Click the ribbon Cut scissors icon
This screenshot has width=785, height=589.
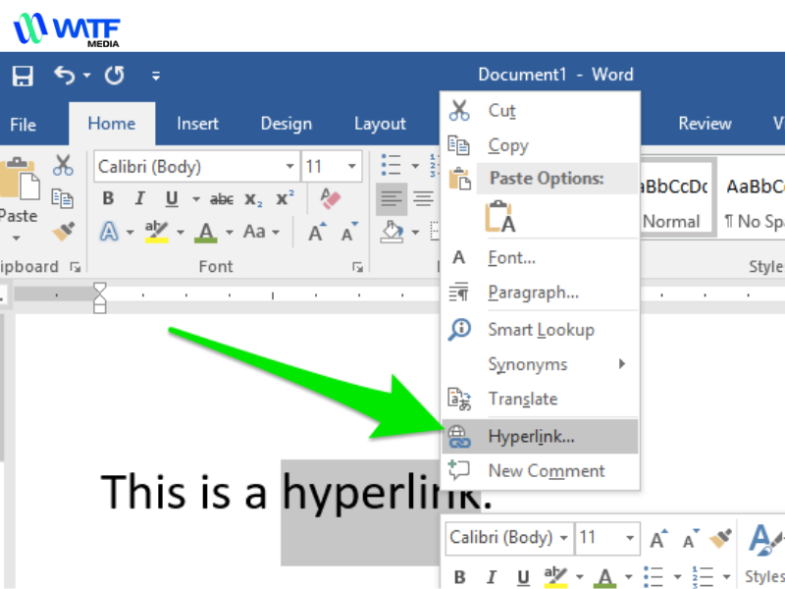[x=63, y=165]
